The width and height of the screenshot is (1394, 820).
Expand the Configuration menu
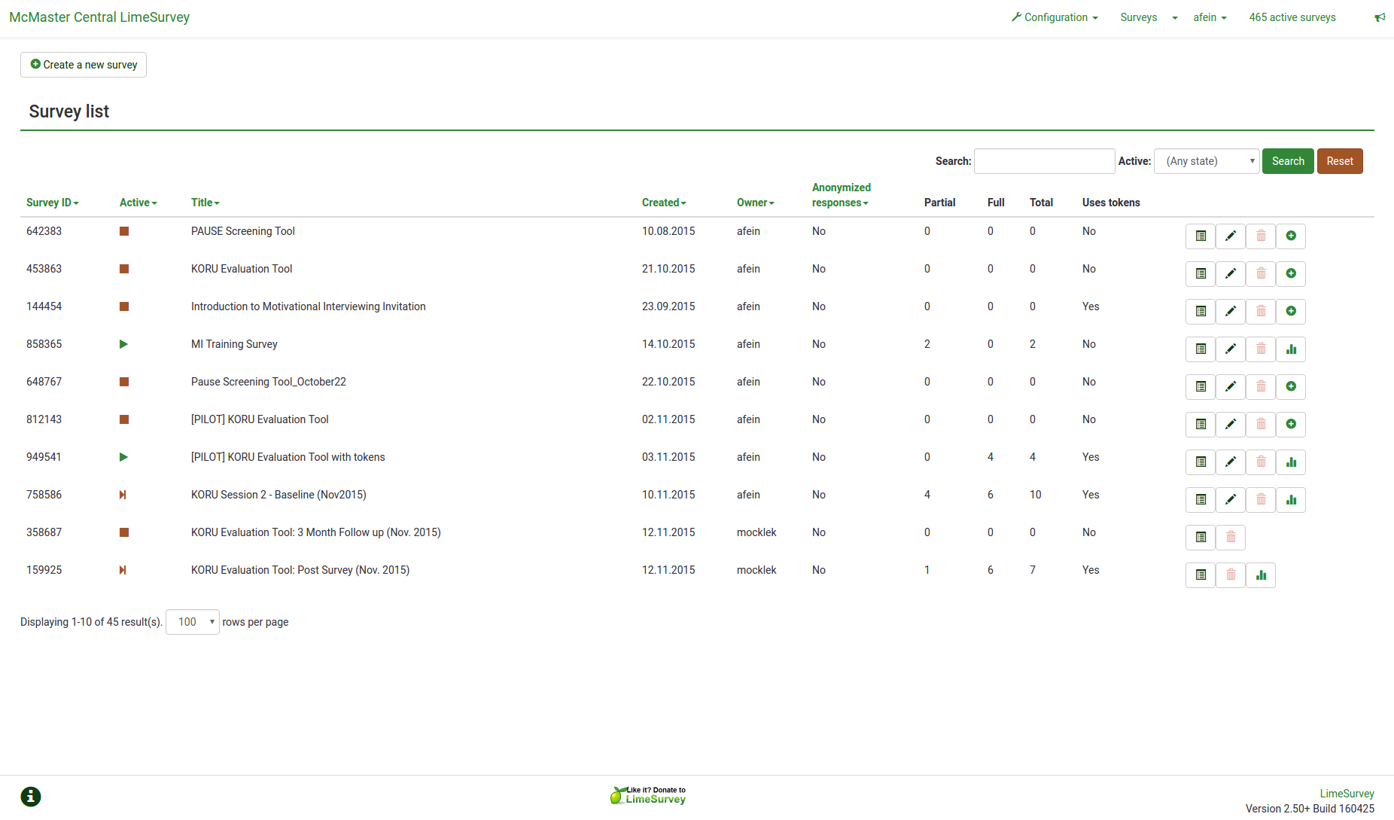pos(1055,17)
